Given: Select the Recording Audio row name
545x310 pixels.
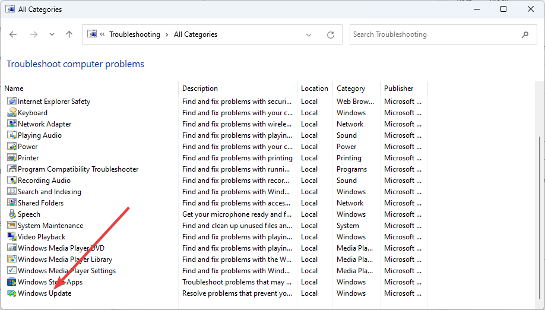Looking at the screenshot, I should coord(44,181).
